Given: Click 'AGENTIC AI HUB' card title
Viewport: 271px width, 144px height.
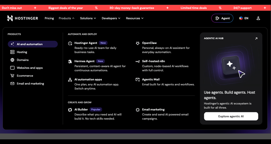Looking at the screenshot, I should pos(214,39).
